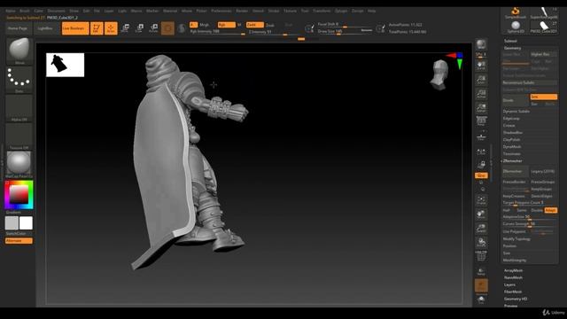Select the PM3D_Cube3D1 tool thumbnail
Screen dimensions: 567x319
click(x=543, y=27)
